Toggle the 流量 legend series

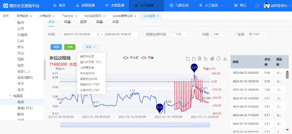point(147,58)
